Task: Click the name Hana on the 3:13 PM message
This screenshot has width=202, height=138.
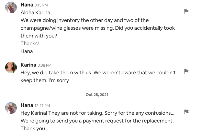Action: (27, 5)
